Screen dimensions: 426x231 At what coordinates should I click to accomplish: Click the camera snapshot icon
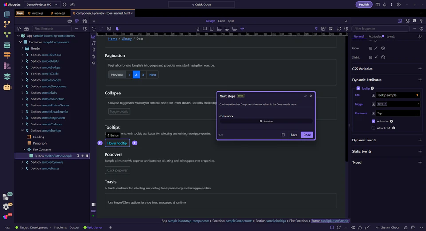click(x=109, y=28)
